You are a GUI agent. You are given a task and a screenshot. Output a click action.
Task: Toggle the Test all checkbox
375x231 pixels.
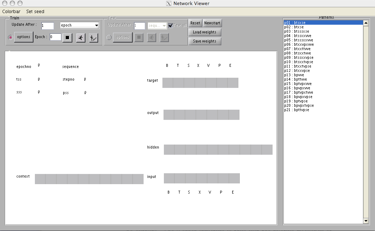(170, 25)
